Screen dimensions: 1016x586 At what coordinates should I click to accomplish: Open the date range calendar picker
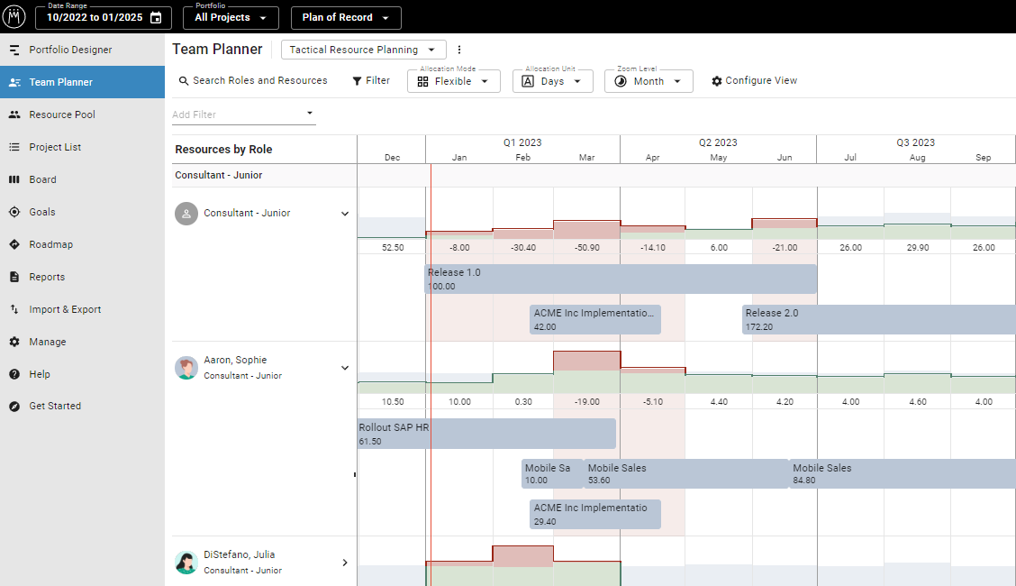[x=153, y=17]
